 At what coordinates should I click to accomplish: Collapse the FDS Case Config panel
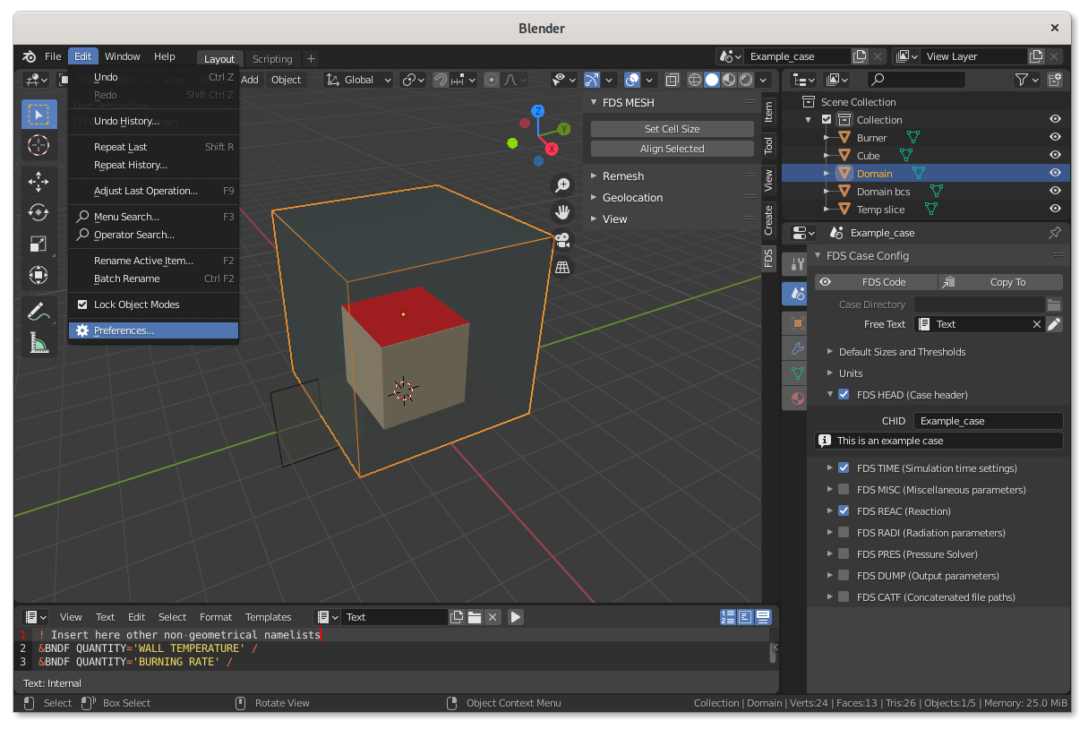coord(818,256)
